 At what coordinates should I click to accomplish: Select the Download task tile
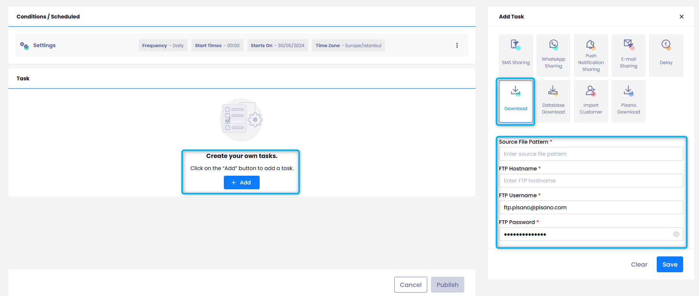(x=516, y=101)
